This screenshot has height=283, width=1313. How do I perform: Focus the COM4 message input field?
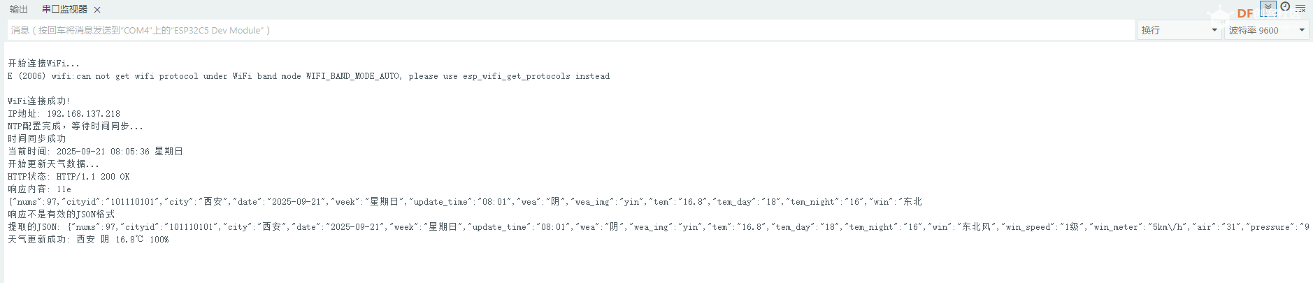[x=571, y=30]
